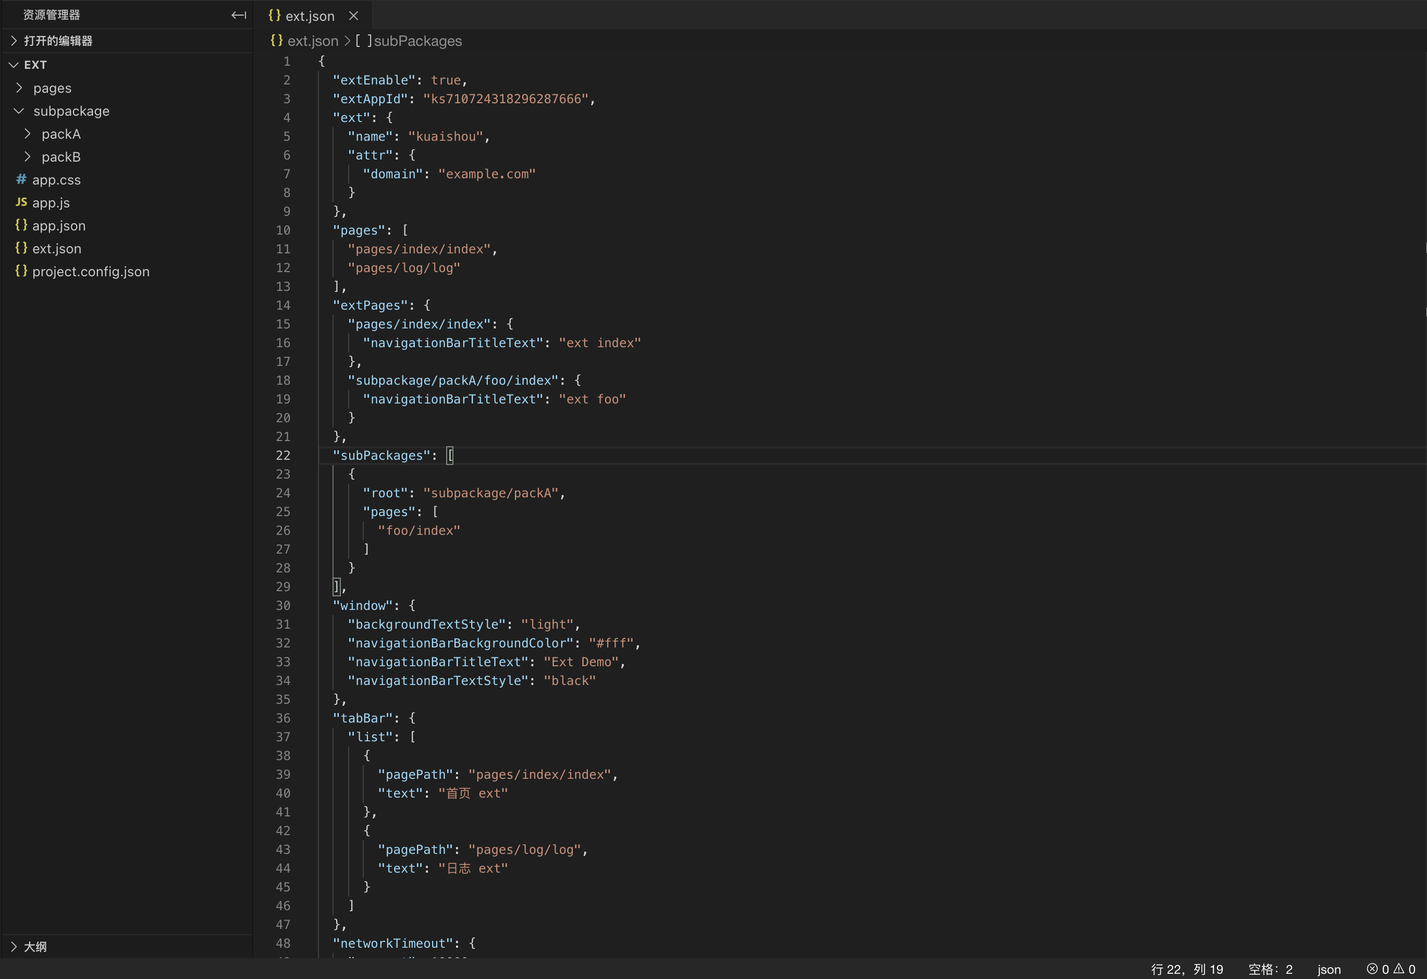Image resolution: width=1427 pixels, height=979 pixels.
Task: Open problems panel from errors warnings count
Action: [1390, 969]
